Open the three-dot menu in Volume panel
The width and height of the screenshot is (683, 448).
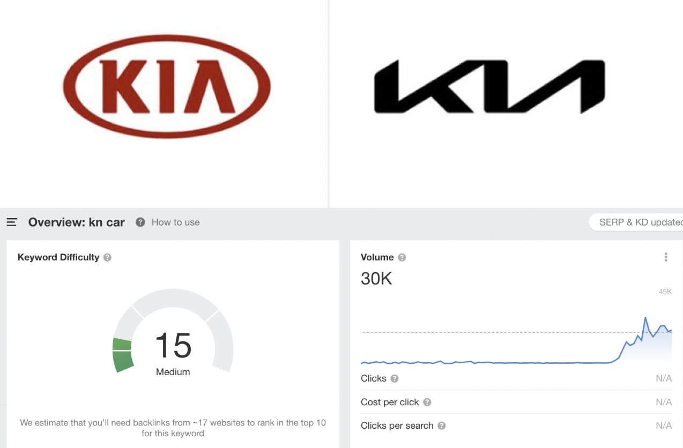pyautogui.click(x=666, y=257)
